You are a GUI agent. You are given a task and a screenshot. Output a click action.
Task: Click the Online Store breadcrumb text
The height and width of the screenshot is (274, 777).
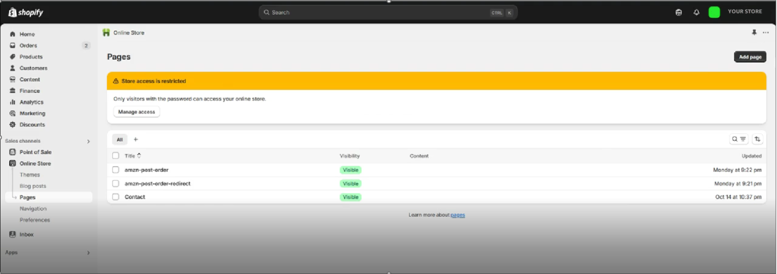(x=128, y=33)
